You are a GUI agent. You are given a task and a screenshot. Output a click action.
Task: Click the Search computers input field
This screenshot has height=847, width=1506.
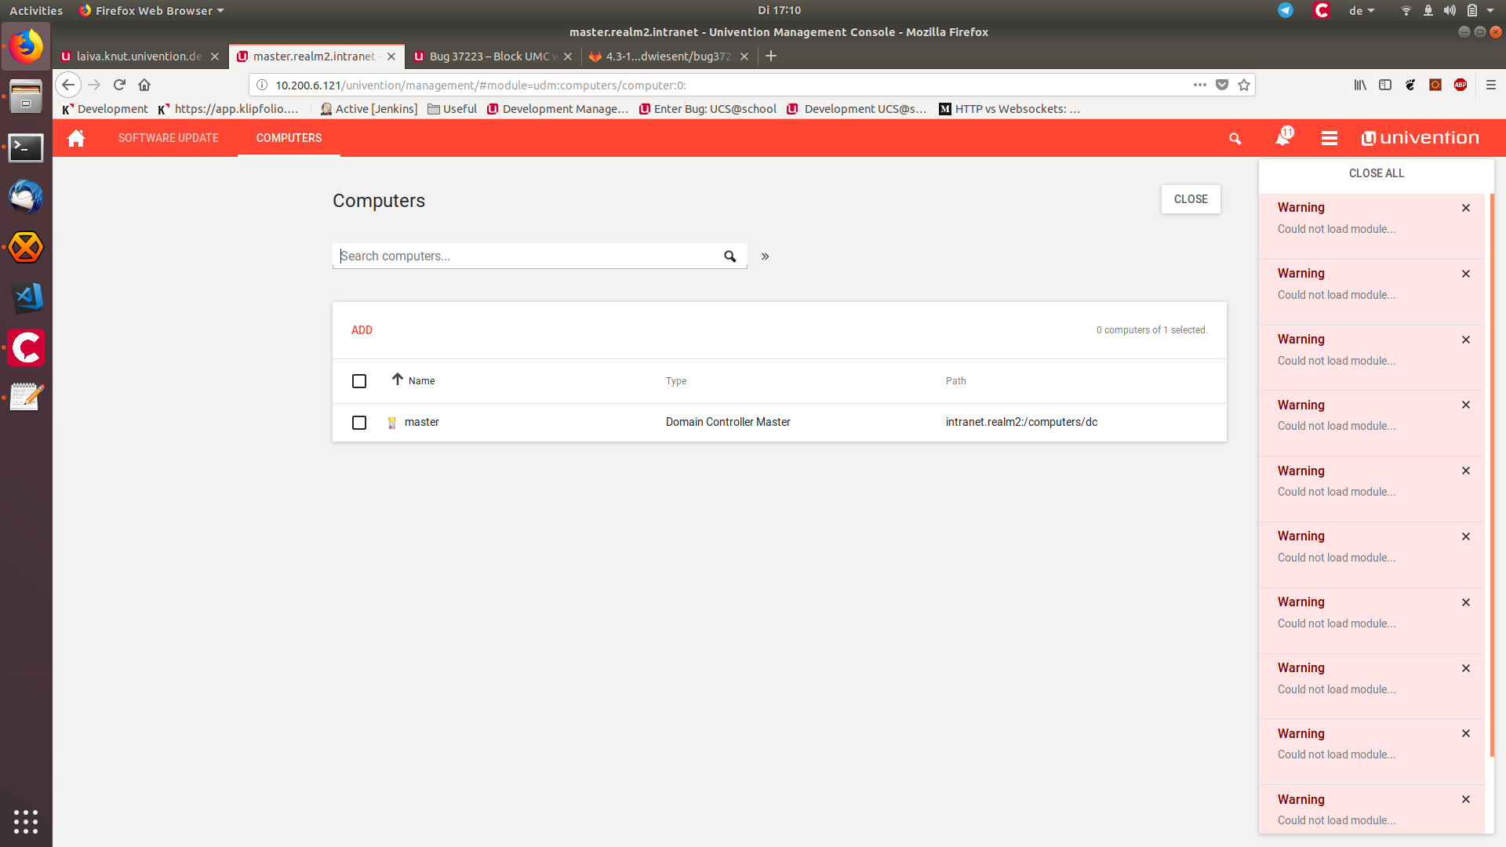526,256
